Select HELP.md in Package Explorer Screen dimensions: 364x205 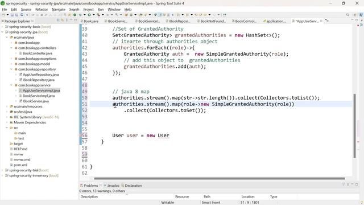[x=20, y=149]
